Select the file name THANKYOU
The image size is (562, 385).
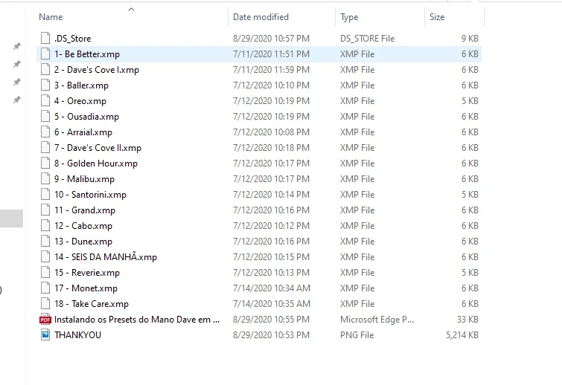coord(77,335)
